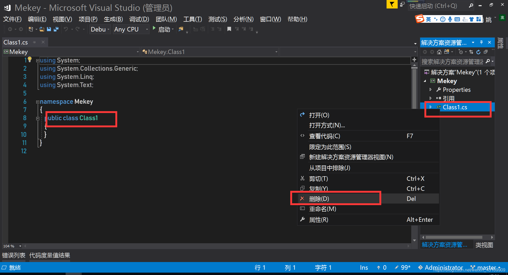Collapse the namespace Mekey outlining region
The width and height of the screenshot is (508, 275).
click(x=38, y=102)
